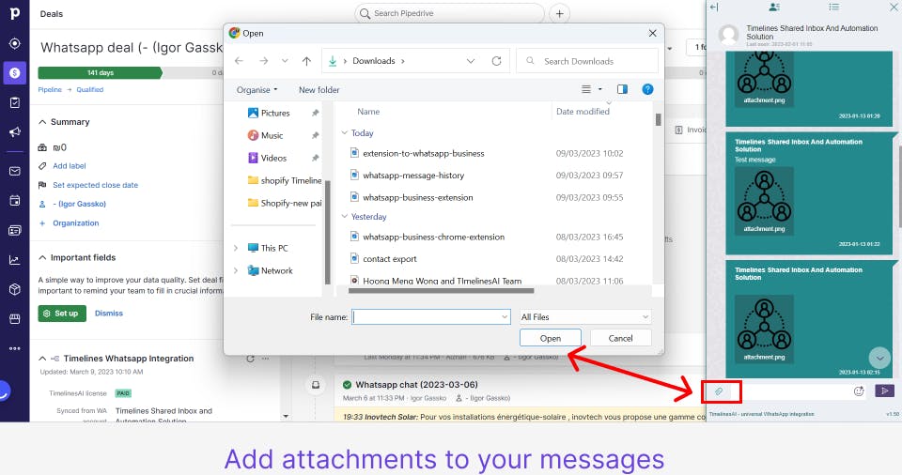
Task: Open Products box icon in sidebar
Action: pos(14,289)
